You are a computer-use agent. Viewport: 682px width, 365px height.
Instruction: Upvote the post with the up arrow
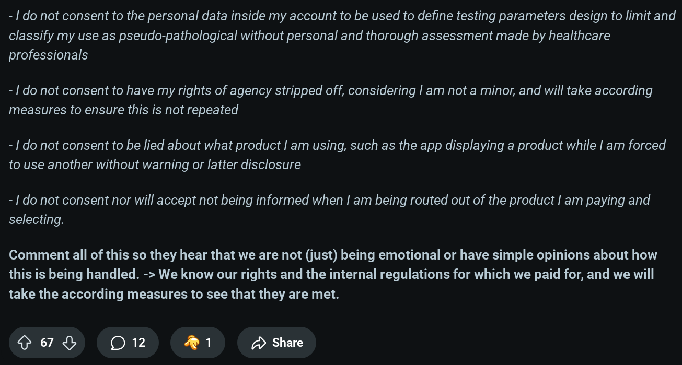pyautogui.click(x=24, y=343)
